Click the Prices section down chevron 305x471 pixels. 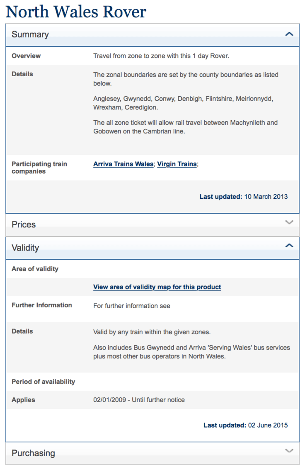(x=289, y=222)
